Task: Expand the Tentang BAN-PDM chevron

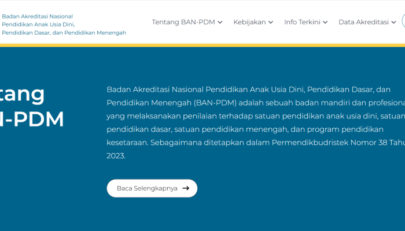Action: coord(220,23)
